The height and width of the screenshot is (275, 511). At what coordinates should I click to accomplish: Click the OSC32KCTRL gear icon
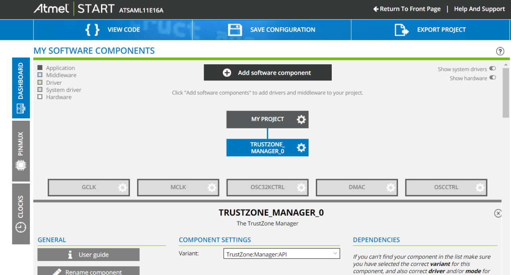301,187
